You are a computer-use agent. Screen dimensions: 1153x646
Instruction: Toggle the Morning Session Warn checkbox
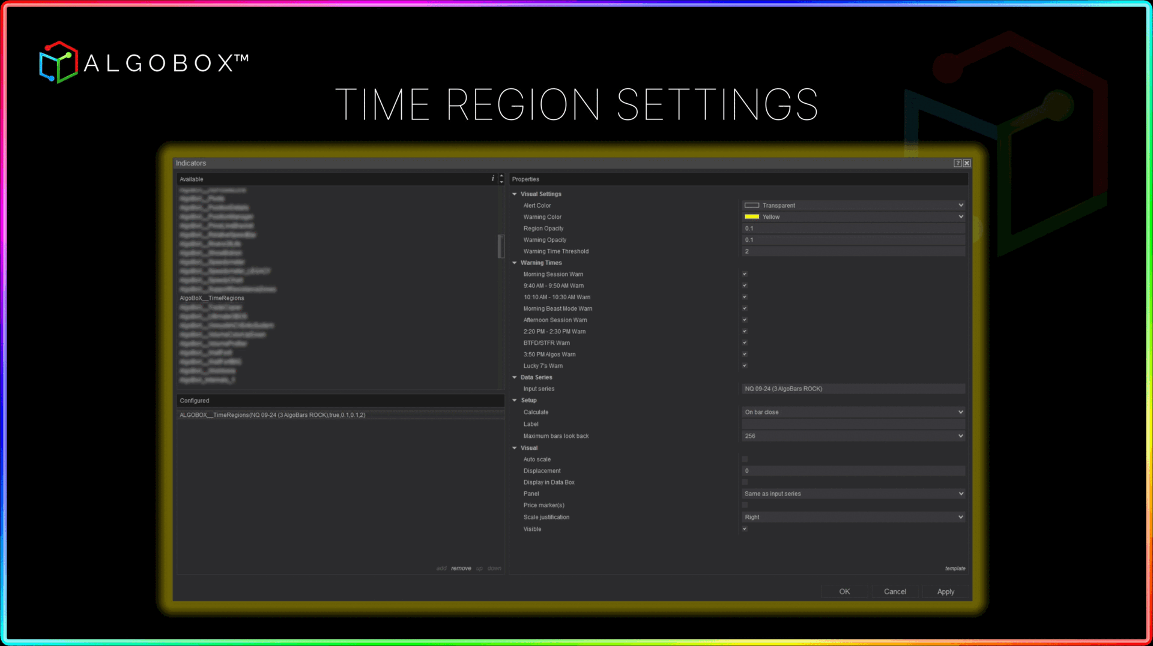(745, 274)
